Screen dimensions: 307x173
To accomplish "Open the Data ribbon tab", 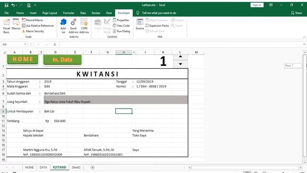I will coord(83,13).
